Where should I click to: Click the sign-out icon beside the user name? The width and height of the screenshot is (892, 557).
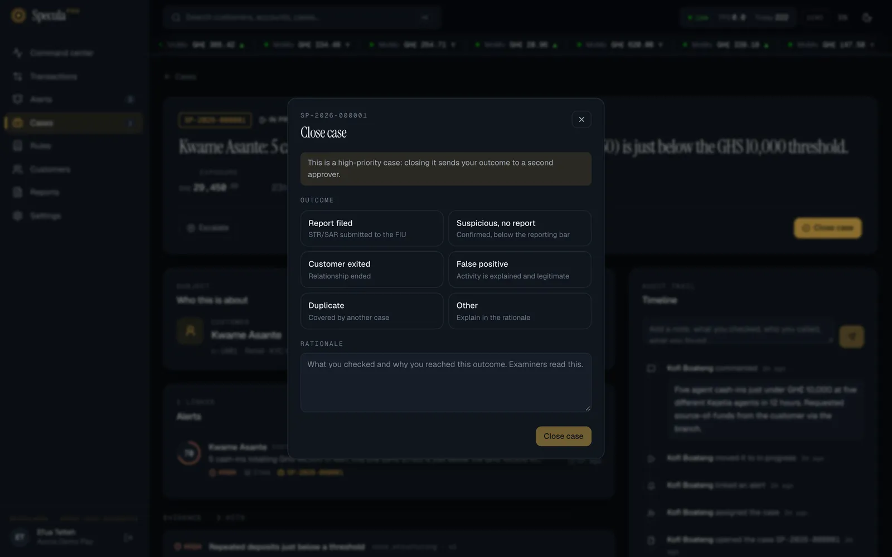pos(128,538)
